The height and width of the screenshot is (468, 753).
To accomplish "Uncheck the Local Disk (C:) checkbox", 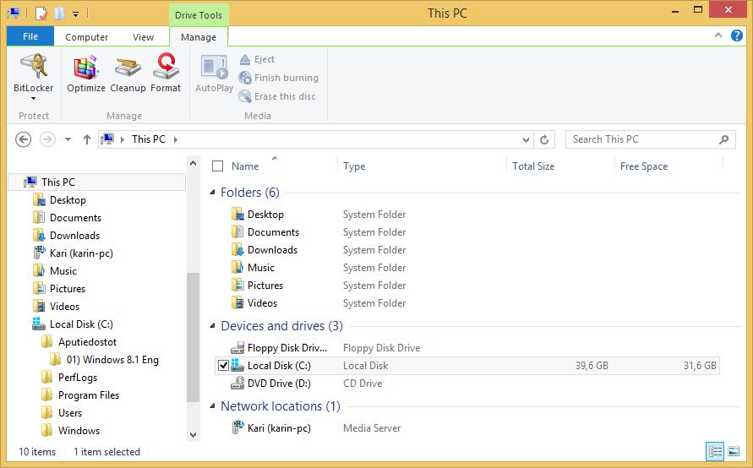I will click(x=223, y=366).
